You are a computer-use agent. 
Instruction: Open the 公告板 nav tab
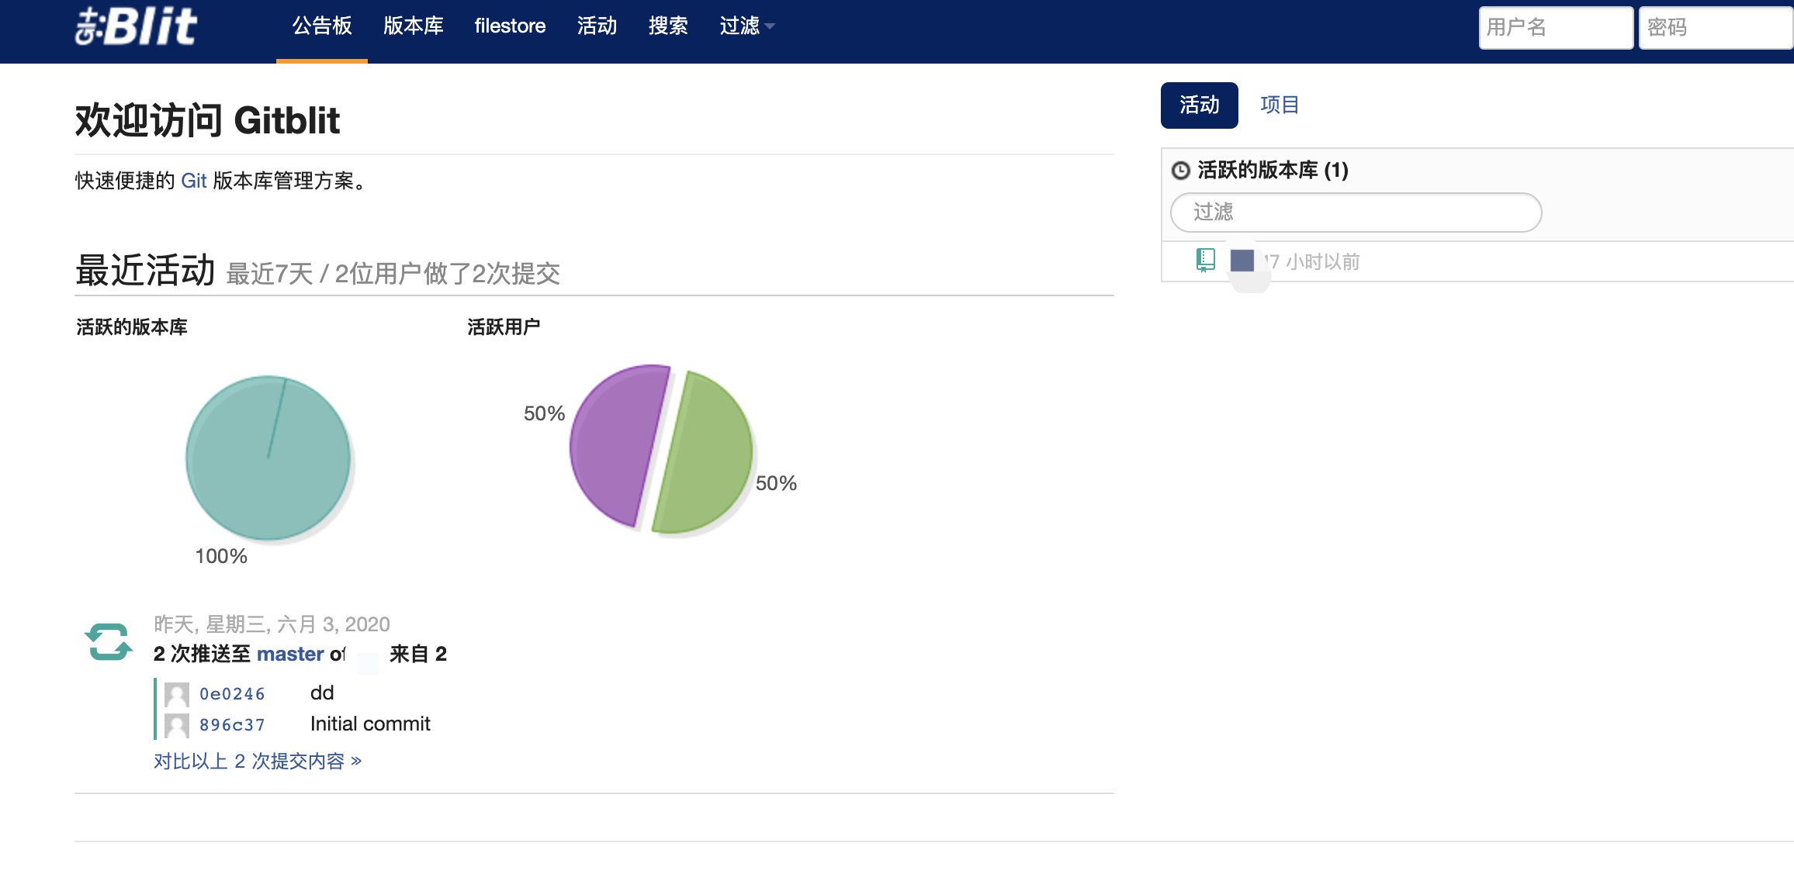(322, 26)
